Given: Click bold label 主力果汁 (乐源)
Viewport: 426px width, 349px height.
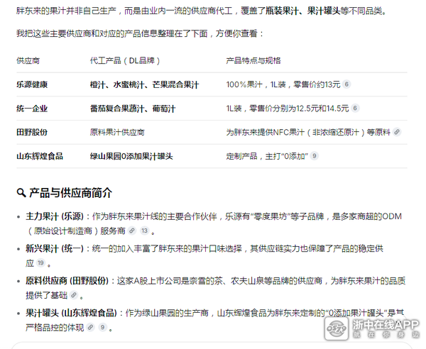Looking at the screenshot, I should tap(54, 216).
